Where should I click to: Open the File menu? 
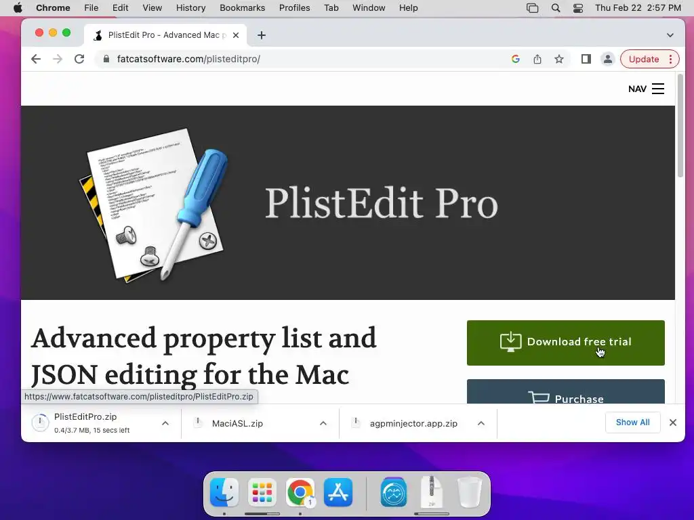(x=91, y=8)
